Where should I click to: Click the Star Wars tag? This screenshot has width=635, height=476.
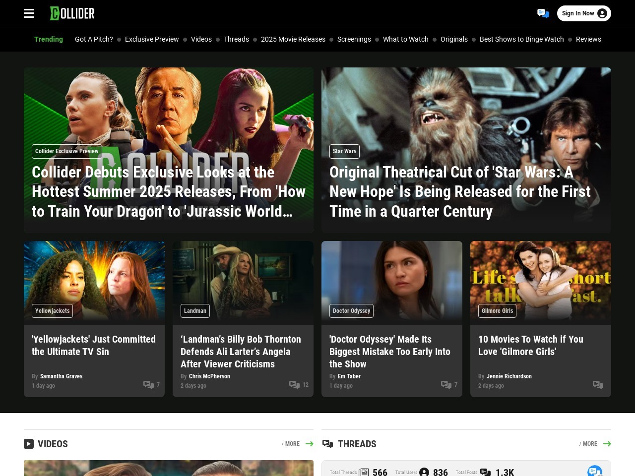pos(344,151)
